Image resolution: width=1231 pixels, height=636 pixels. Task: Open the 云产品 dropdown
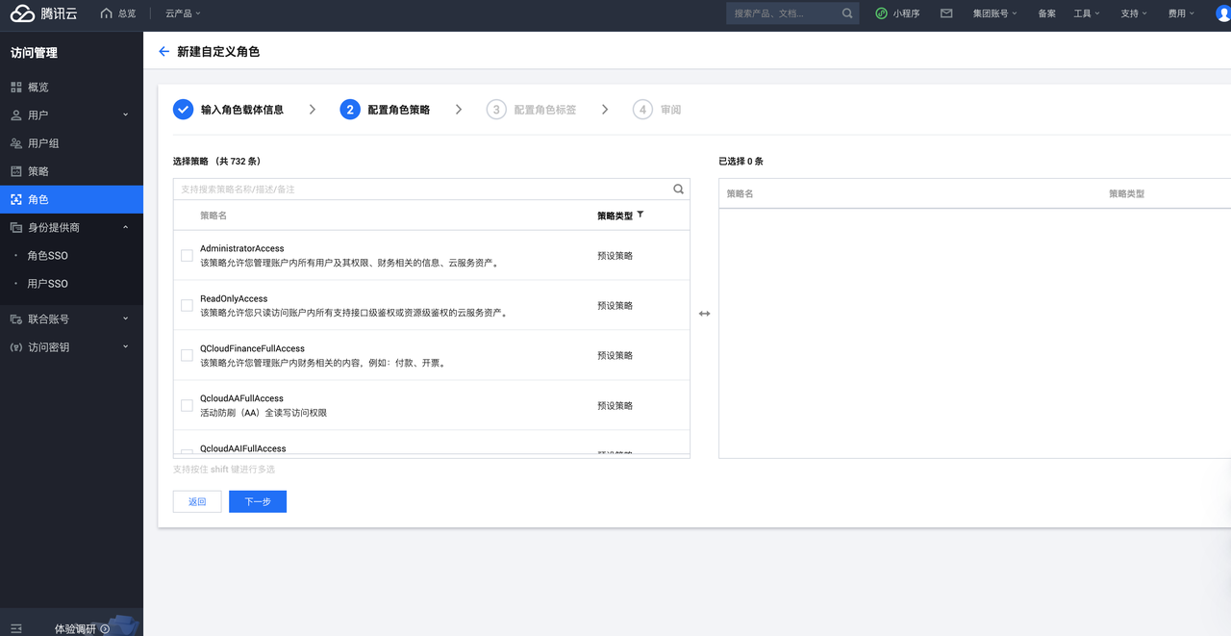pos(183,13)
